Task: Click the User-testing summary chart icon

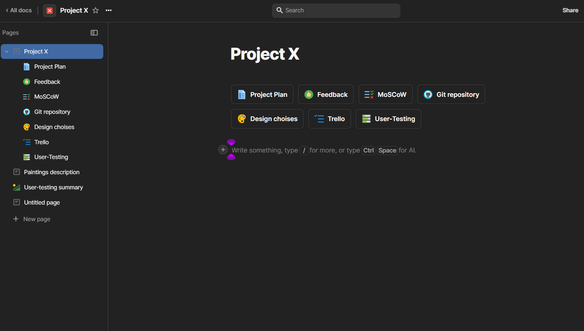Action: click(x=17, y=188)
